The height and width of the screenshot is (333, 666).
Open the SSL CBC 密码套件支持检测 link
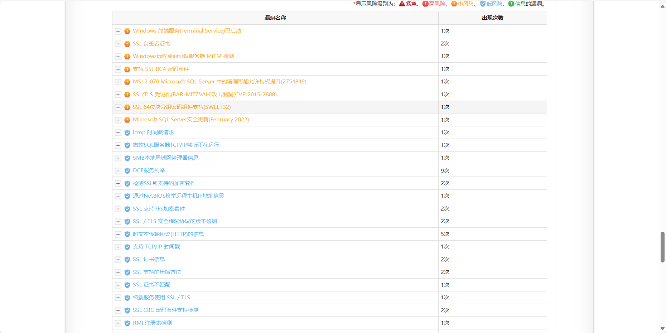coord(166,310)
